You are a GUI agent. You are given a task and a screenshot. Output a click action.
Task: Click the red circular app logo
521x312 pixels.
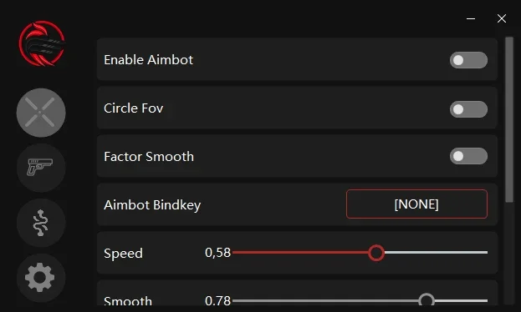pyautogui.click(x=42, y=43)
